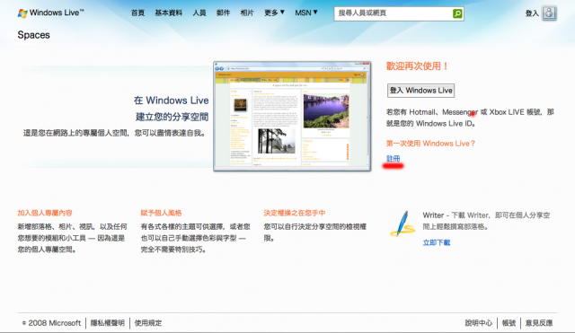Click the 註冊 sign-up link

tap(394, 159)
